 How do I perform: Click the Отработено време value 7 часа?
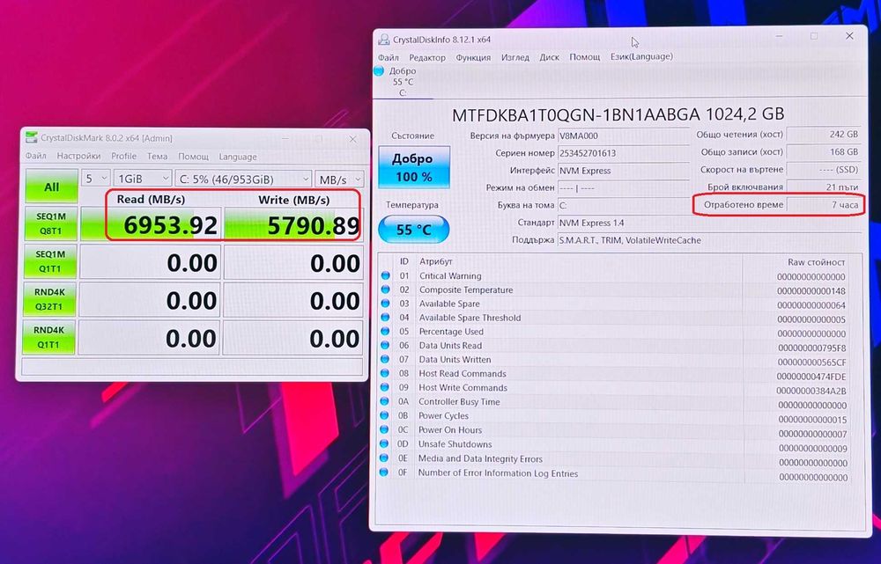[x=824, y=205]
